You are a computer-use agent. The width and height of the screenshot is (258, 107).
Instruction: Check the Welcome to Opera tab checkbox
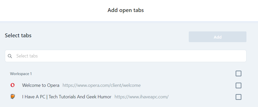[239, 85]
